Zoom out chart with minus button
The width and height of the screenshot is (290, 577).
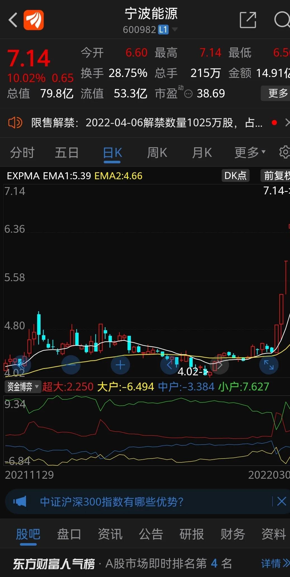(71, 365)
